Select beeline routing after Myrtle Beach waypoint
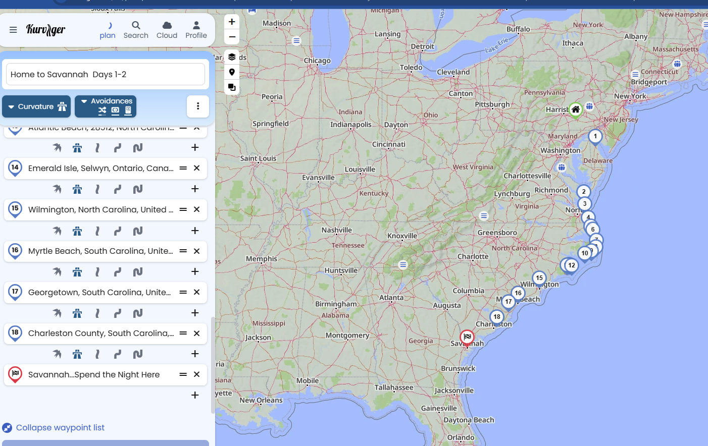708x446 pixels. tap(57, 272)
